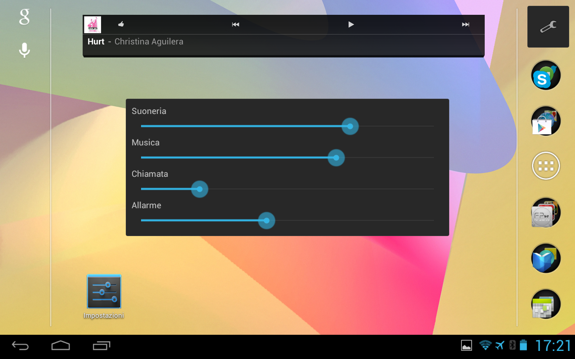Tap the artist name Christina Aguilera
The height and width of the screenshot is (359, 575).
[149, 42]
